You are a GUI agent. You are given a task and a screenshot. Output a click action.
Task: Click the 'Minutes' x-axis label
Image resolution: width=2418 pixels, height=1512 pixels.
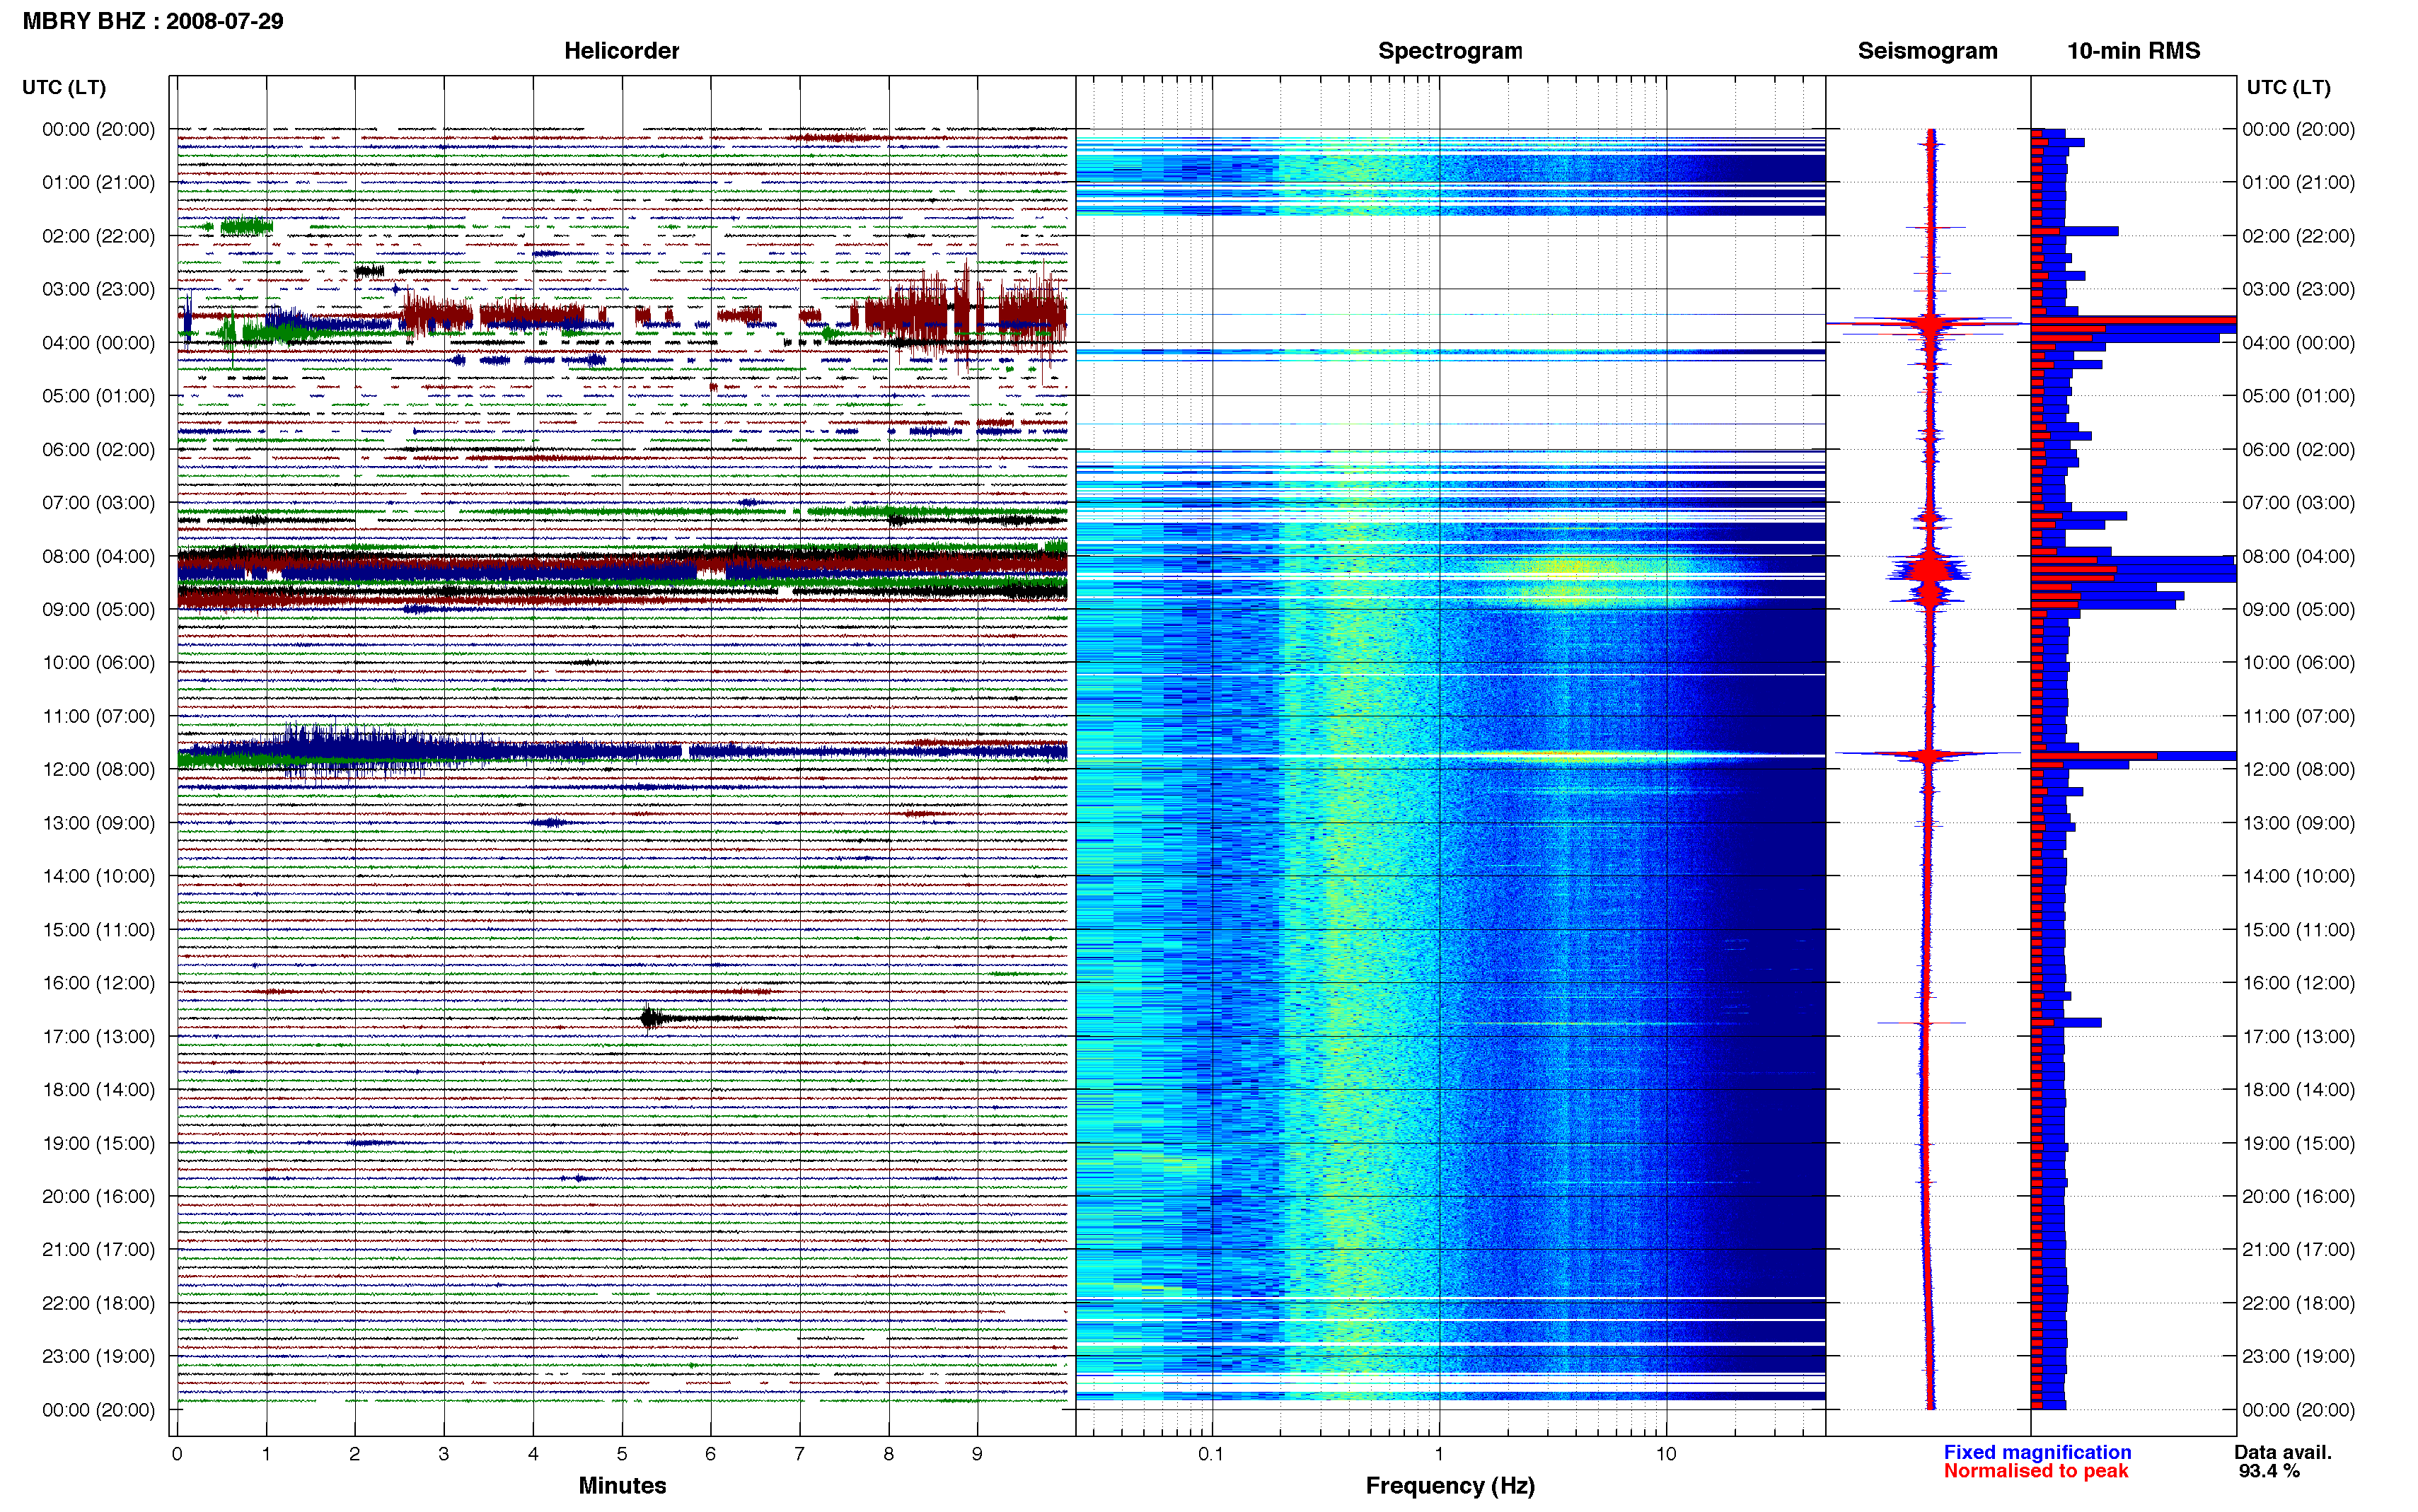[622, 1485]
